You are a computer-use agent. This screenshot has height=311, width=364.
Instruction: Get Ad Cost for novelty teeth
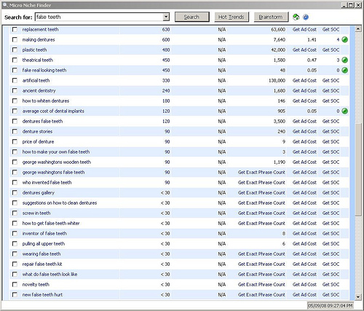304,284
